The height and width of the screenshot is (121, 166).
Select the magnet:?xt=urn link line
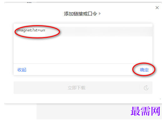[31, 30]
